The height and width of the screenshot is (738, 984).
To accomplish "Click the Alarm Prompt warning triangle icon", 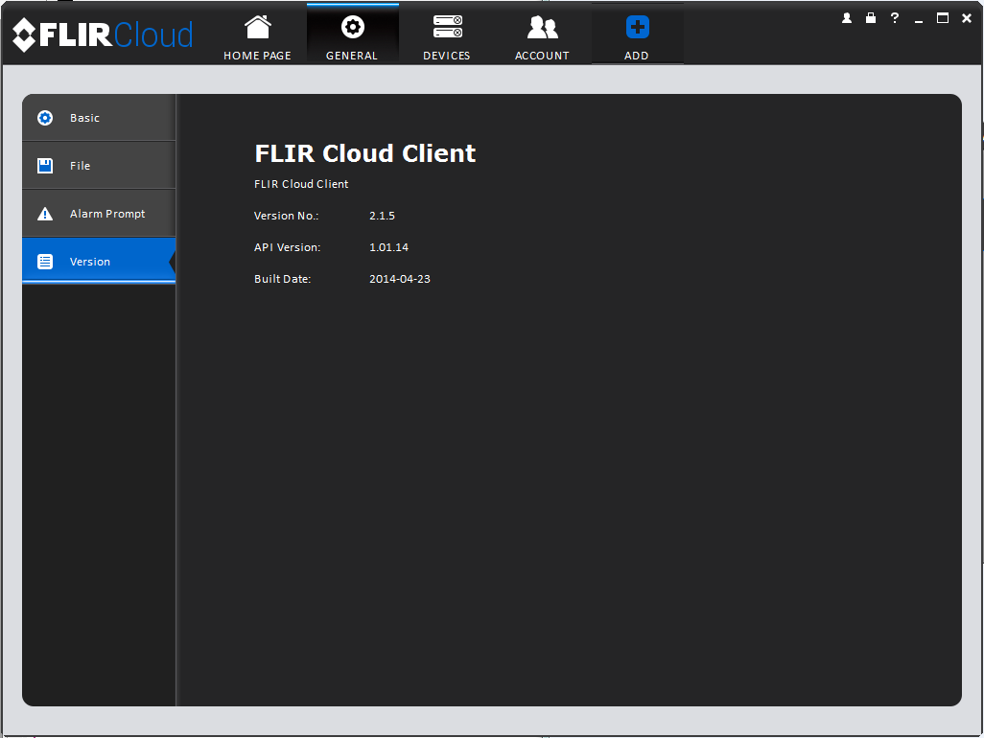I will tap(45, 214).
